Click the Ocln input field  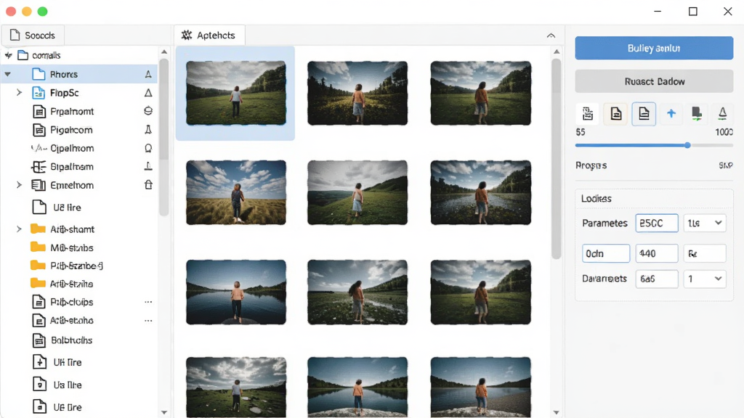click(605, 253)
